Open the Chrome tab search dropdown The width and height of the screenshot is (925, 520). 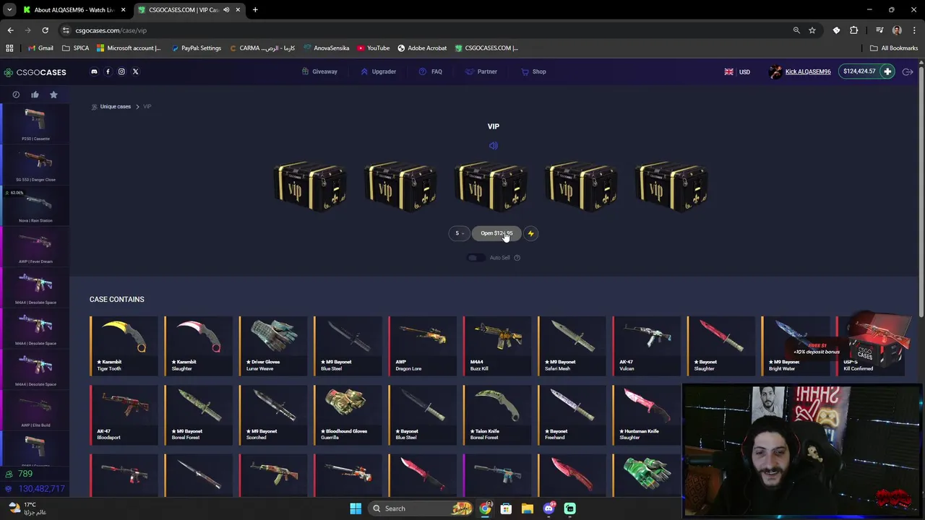coord(9,10)
